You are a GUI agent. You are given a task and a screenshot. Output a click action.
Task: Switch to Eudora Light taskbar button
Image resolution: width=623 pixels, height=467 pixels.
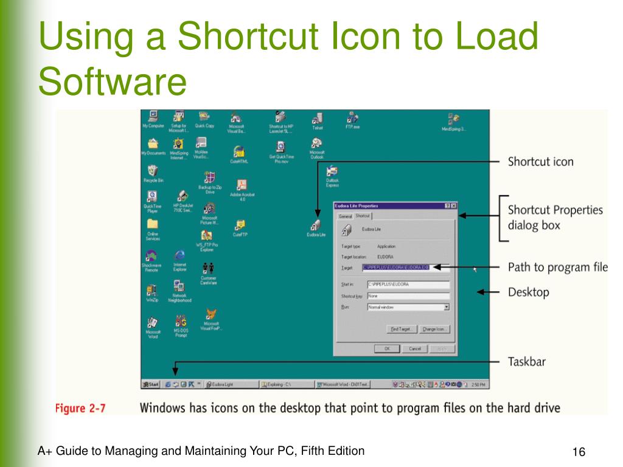pyautogui.click(x=232, y=384)
